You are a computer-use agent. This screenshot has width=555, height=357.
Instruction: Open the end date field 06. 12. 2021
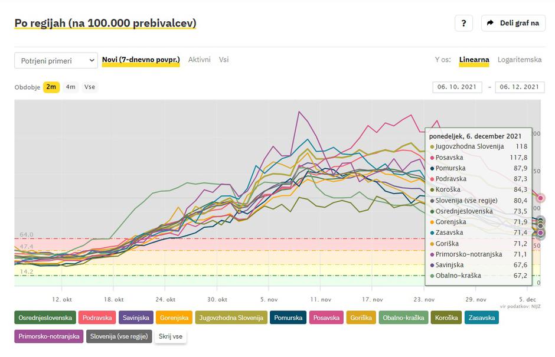(x=520, y=87)
